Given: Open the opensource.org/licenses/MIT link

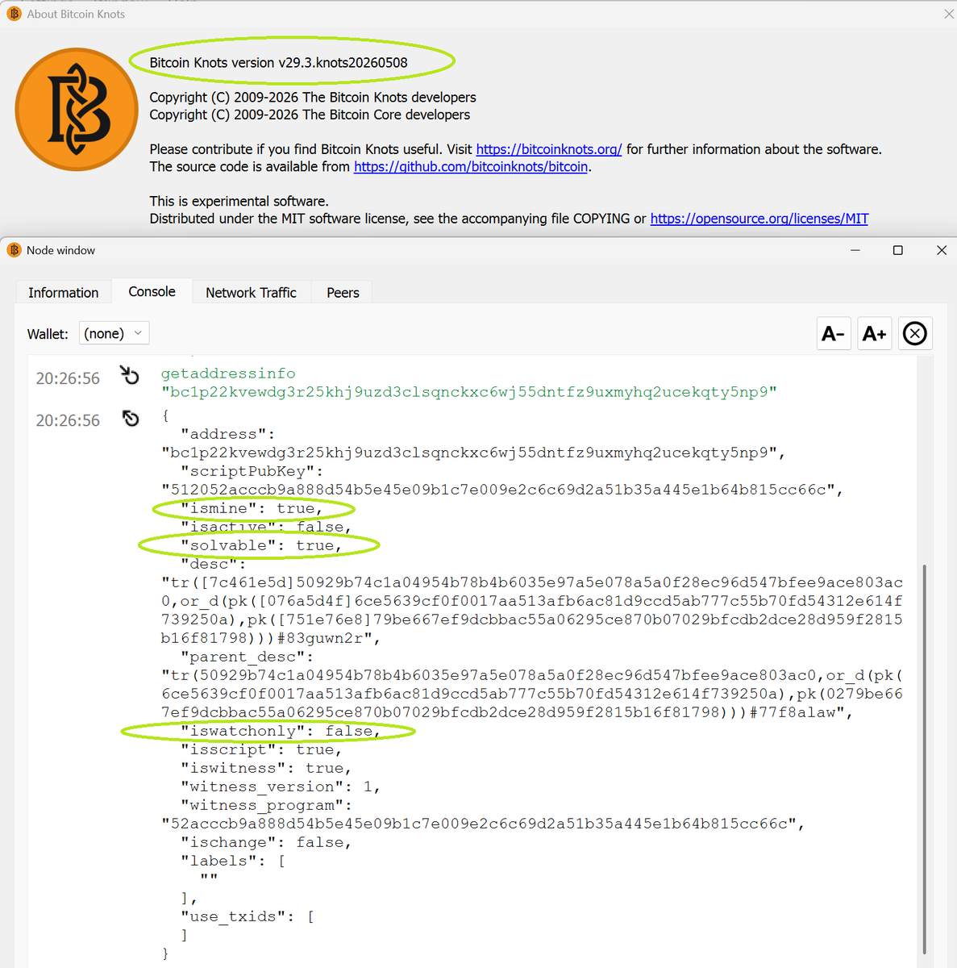Looking at the screenshot, I should [759, 219].
